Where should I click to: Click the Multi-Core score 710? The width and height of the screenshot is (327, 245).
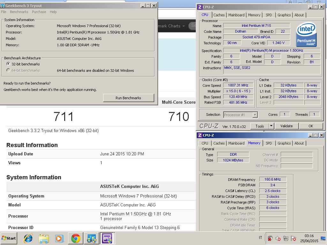point(179,116)
